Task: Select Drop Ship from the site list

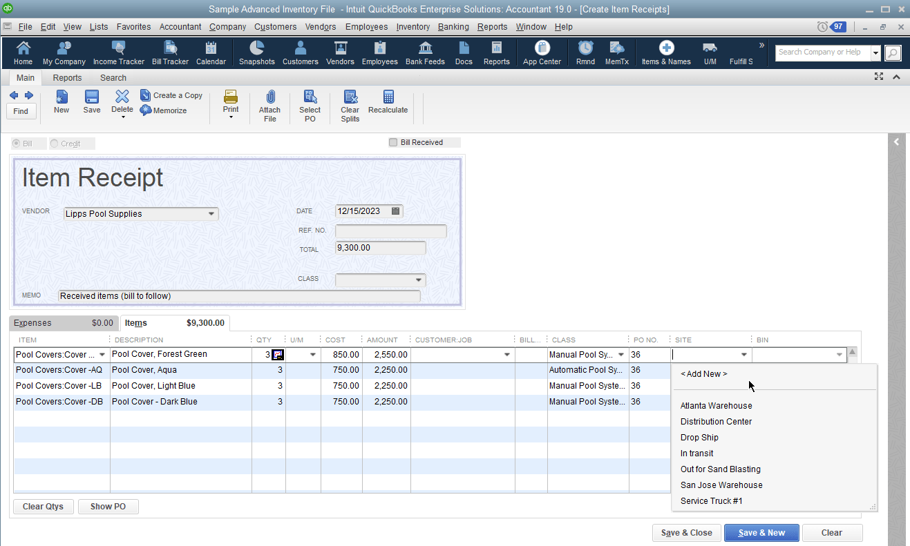Action: click(x=699, y=438)
